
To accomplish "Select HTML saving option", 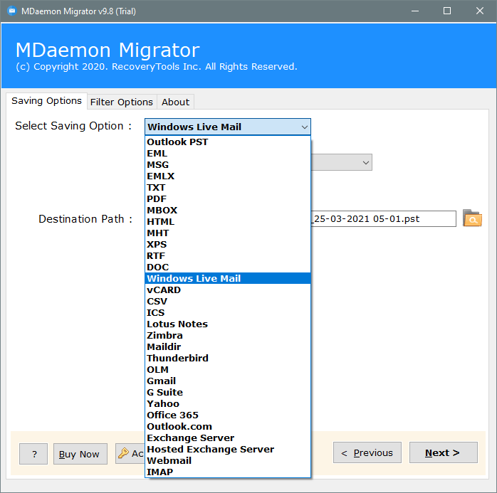I will click(228, 222).
